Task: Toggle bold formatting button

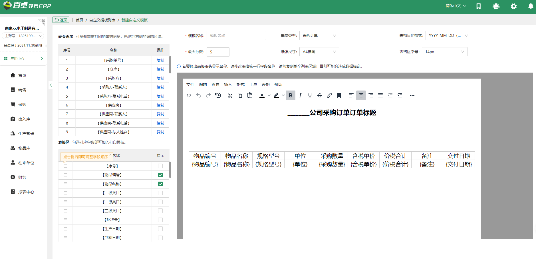Action: (x=291, y=95)
